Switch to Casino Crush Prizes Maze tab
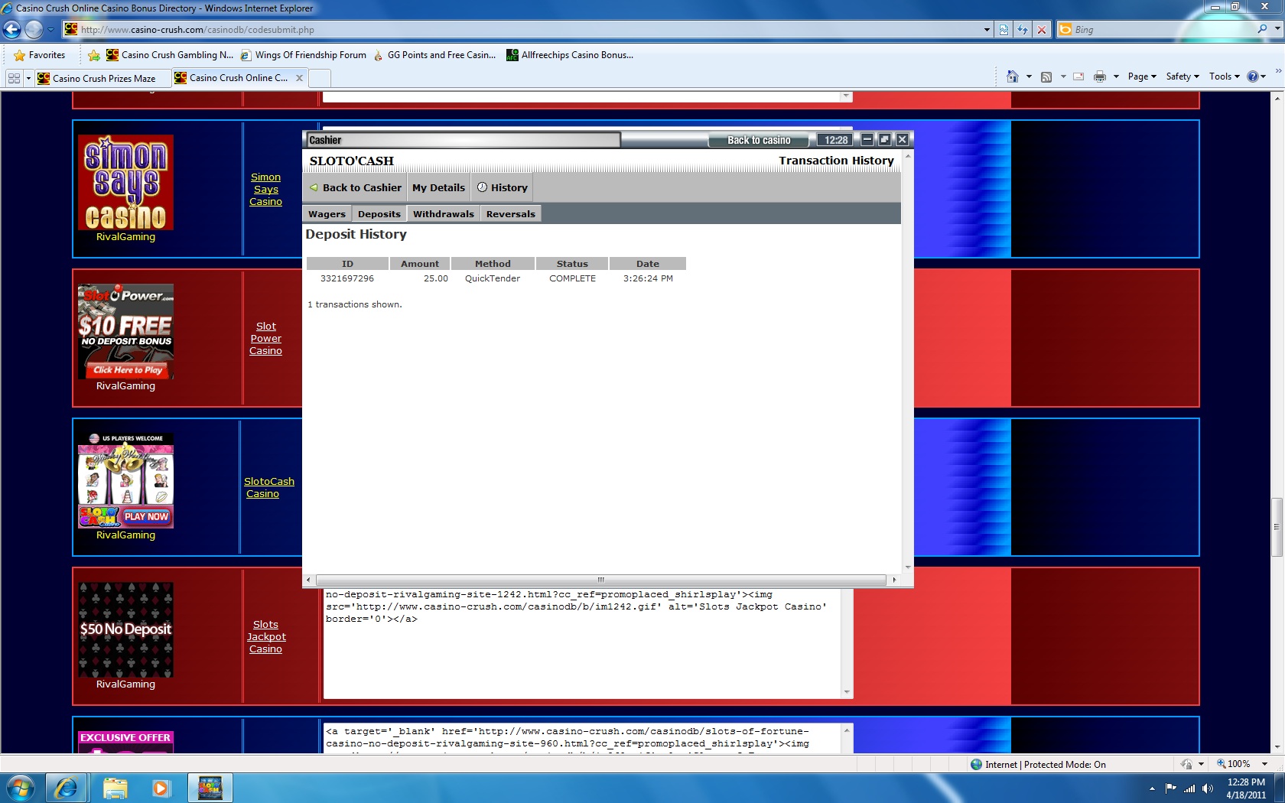This screenshot has width=1285, height=803. (x=103, y=78)
